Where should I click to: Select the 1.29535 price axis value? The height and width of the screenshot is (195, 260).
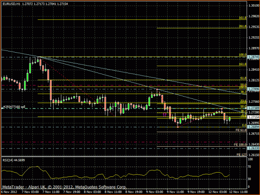(254, 27)
